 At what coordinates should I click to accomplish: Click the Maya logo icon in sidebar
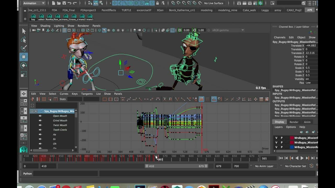(x=24, y=149)
